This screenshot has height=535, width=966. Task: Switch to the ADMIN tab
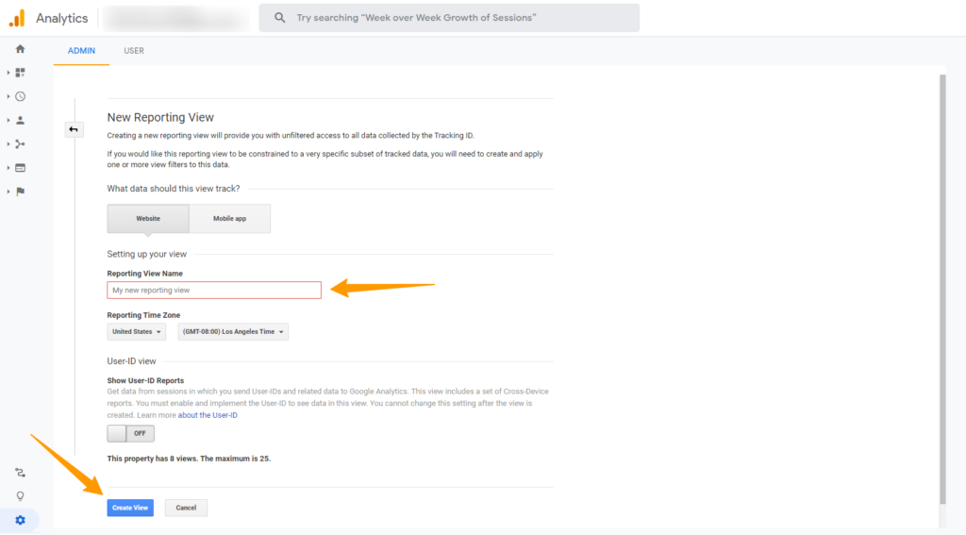(x=81, y=51)
